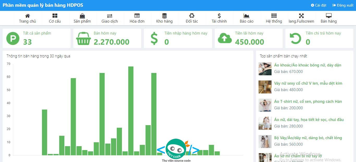Click the Bộ Váy/Áo/dây nữ product thumbnail
Image resolution: width=356 pixels, height=162 pixels.
265,141
